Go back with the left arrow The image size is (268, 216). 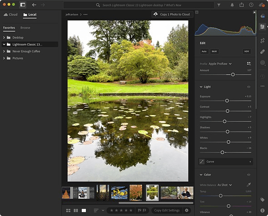34,5
